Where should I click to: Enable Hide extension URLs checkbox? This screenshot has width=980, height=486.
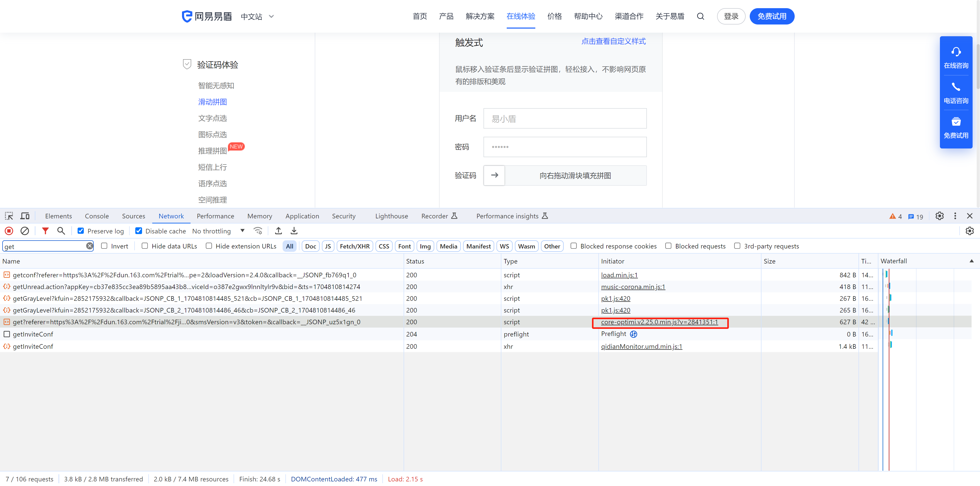(x=209, y=246)
